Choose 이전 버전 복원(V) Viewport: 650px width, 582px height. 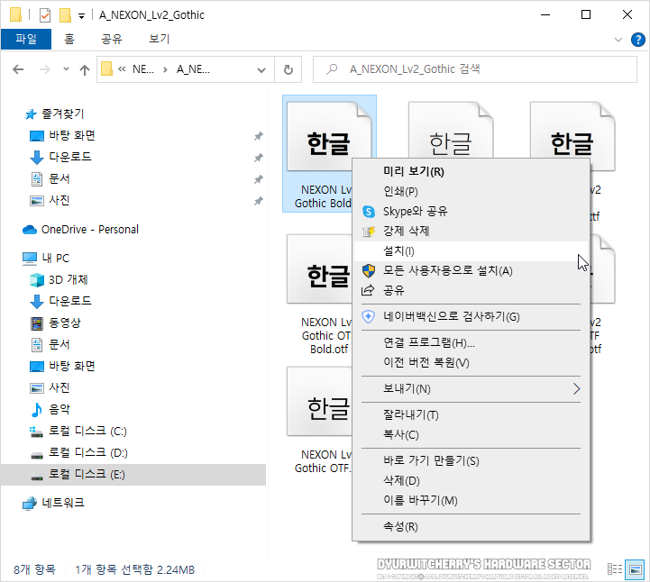pyautogui.click(x=471, y=363)
